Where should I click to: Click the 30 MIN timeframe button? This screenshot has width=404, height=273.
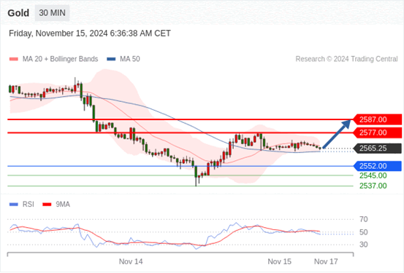52,13
